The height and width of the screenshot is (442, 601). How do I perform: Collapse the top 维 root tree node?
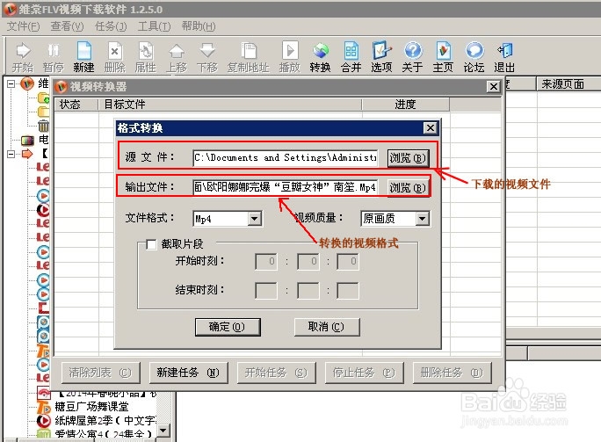11,83
